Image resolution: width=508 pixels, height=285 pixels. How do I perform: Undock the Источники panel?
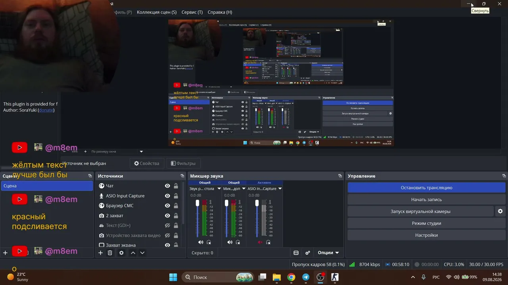[x=182, y=176]
